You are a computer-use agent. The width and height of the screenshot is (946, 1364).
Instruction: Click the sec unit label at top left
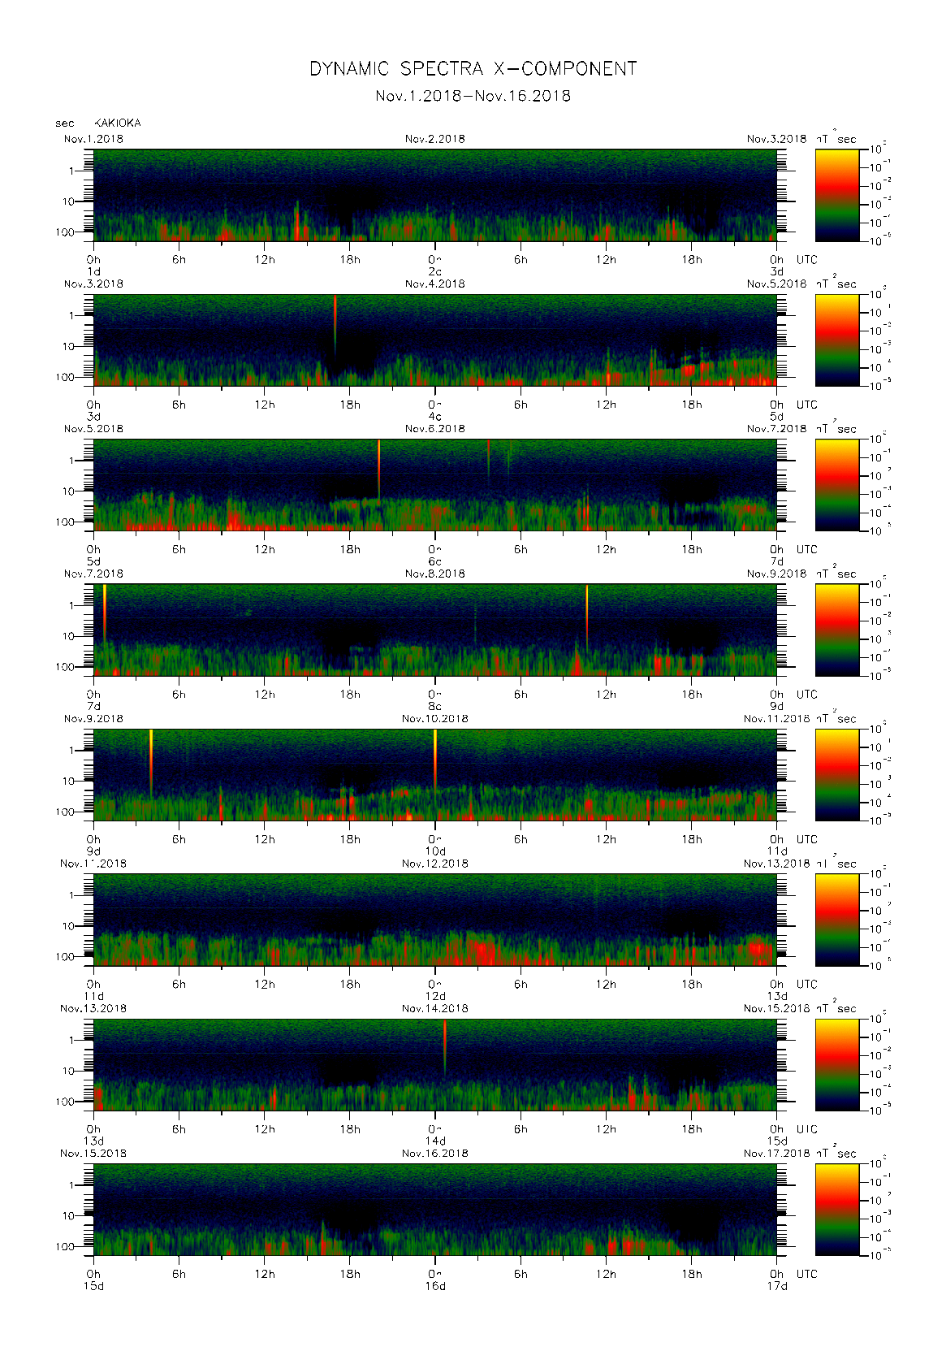(65, 123)
